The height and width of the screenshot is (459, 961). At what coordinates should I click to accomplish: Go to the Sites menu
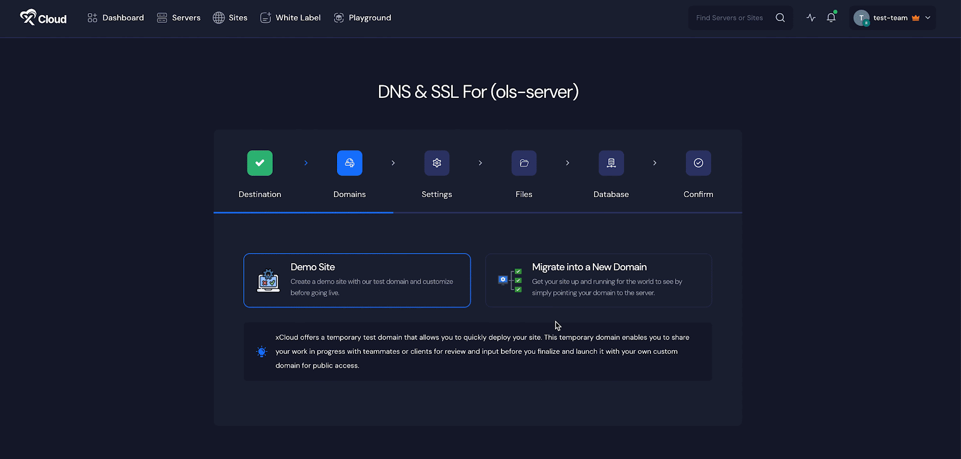coord(230,17)
